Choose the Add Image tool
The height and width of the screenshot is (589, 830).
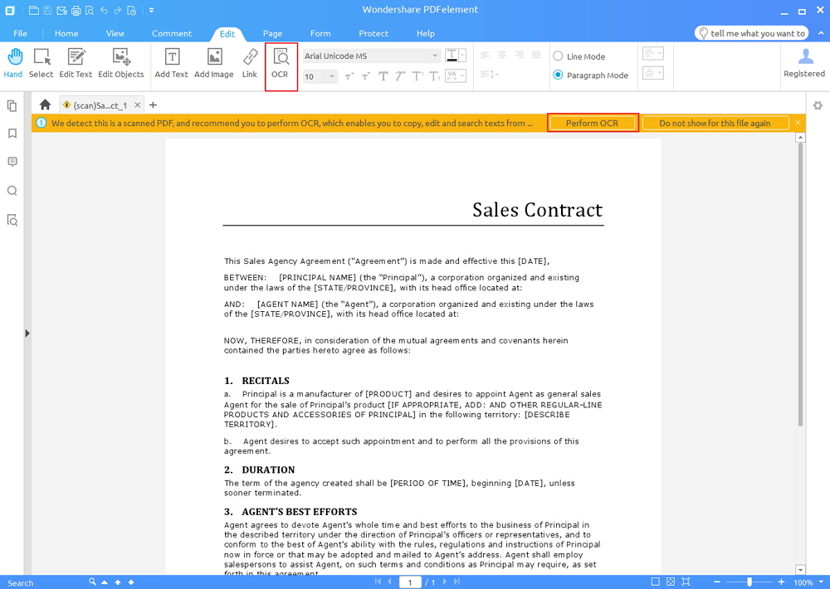[x=214, y=64]
